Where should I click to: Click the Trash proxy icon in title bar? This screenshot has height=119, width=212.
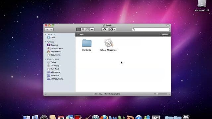pyautogui.click(x=104, y=25)
